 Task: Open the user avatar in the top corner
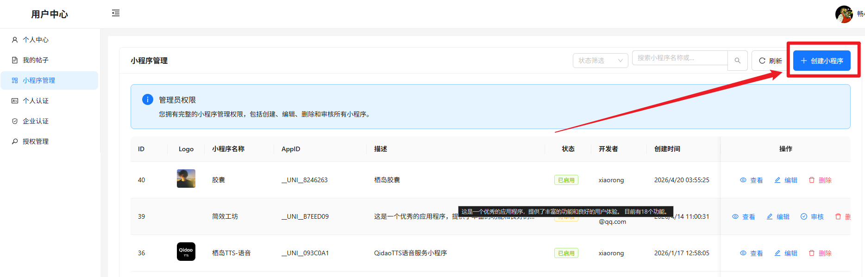coord(844,14)
